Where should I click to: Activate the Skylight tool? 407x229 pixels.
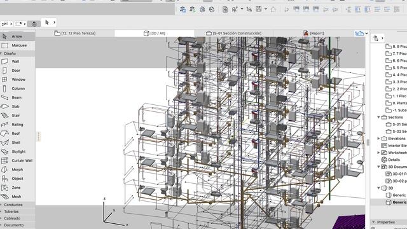[x=17, y=151]
